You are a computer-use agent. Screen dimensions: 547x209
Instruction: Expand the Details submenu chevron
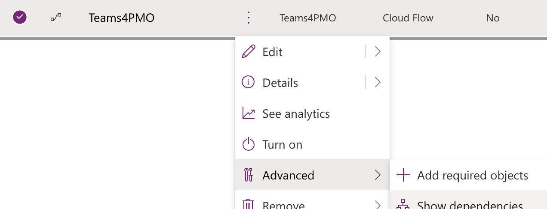tap(378, 83)
